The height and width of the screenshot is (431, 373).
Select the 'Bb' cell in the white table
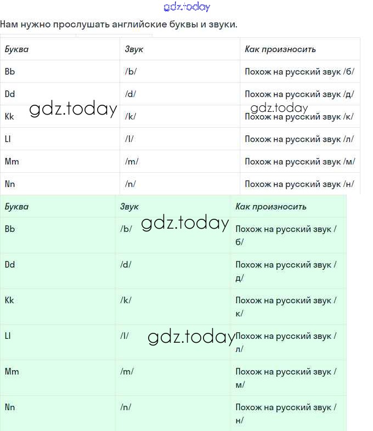click(10, 71)
